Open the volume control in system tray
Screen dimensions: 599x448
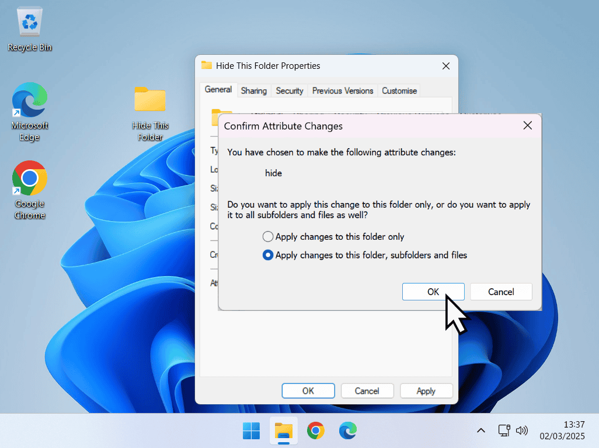tap(521, 430)
